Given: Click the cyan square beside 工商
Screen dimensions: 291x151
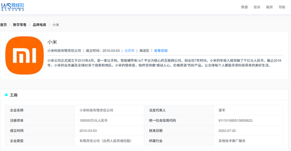Looking at the screenshot, I should pos(6,95).
